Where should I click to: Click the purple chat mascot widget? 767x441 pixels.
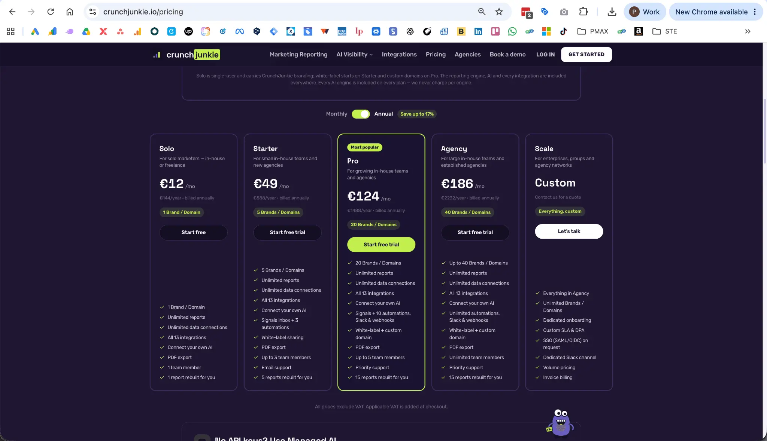(560, 423)
